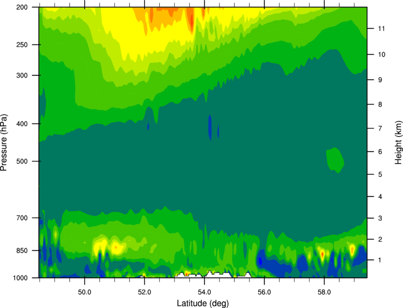Click the 9 km height label

click(380, 80)
